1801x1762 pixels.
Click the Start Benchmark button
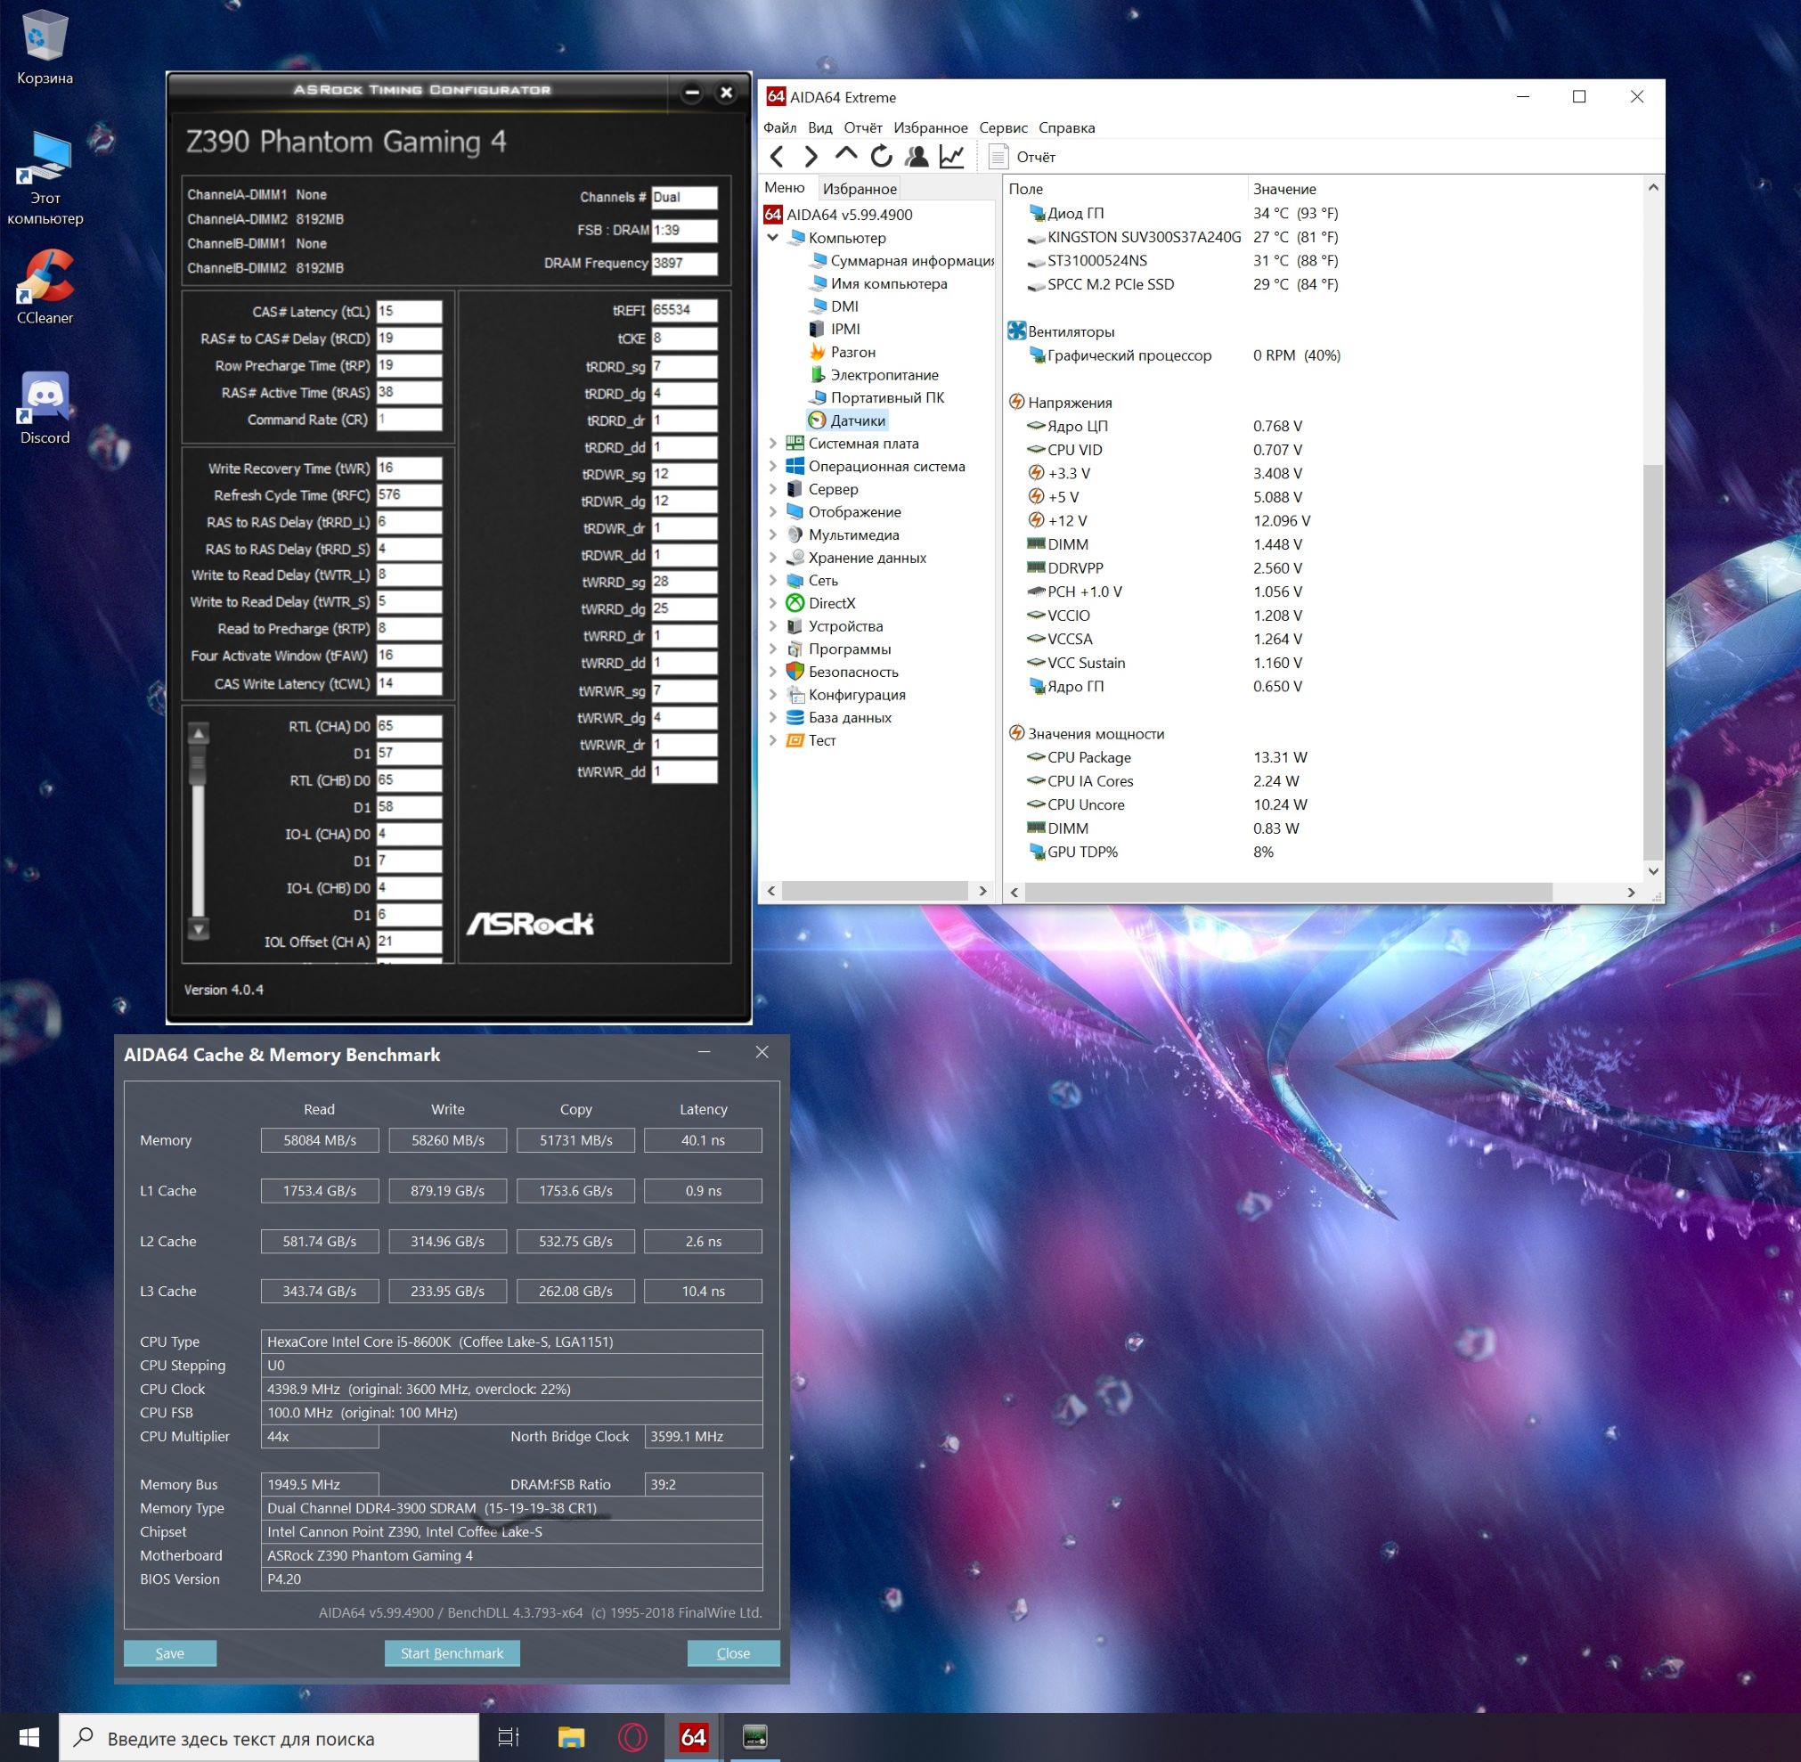[x=452, y=1652]
